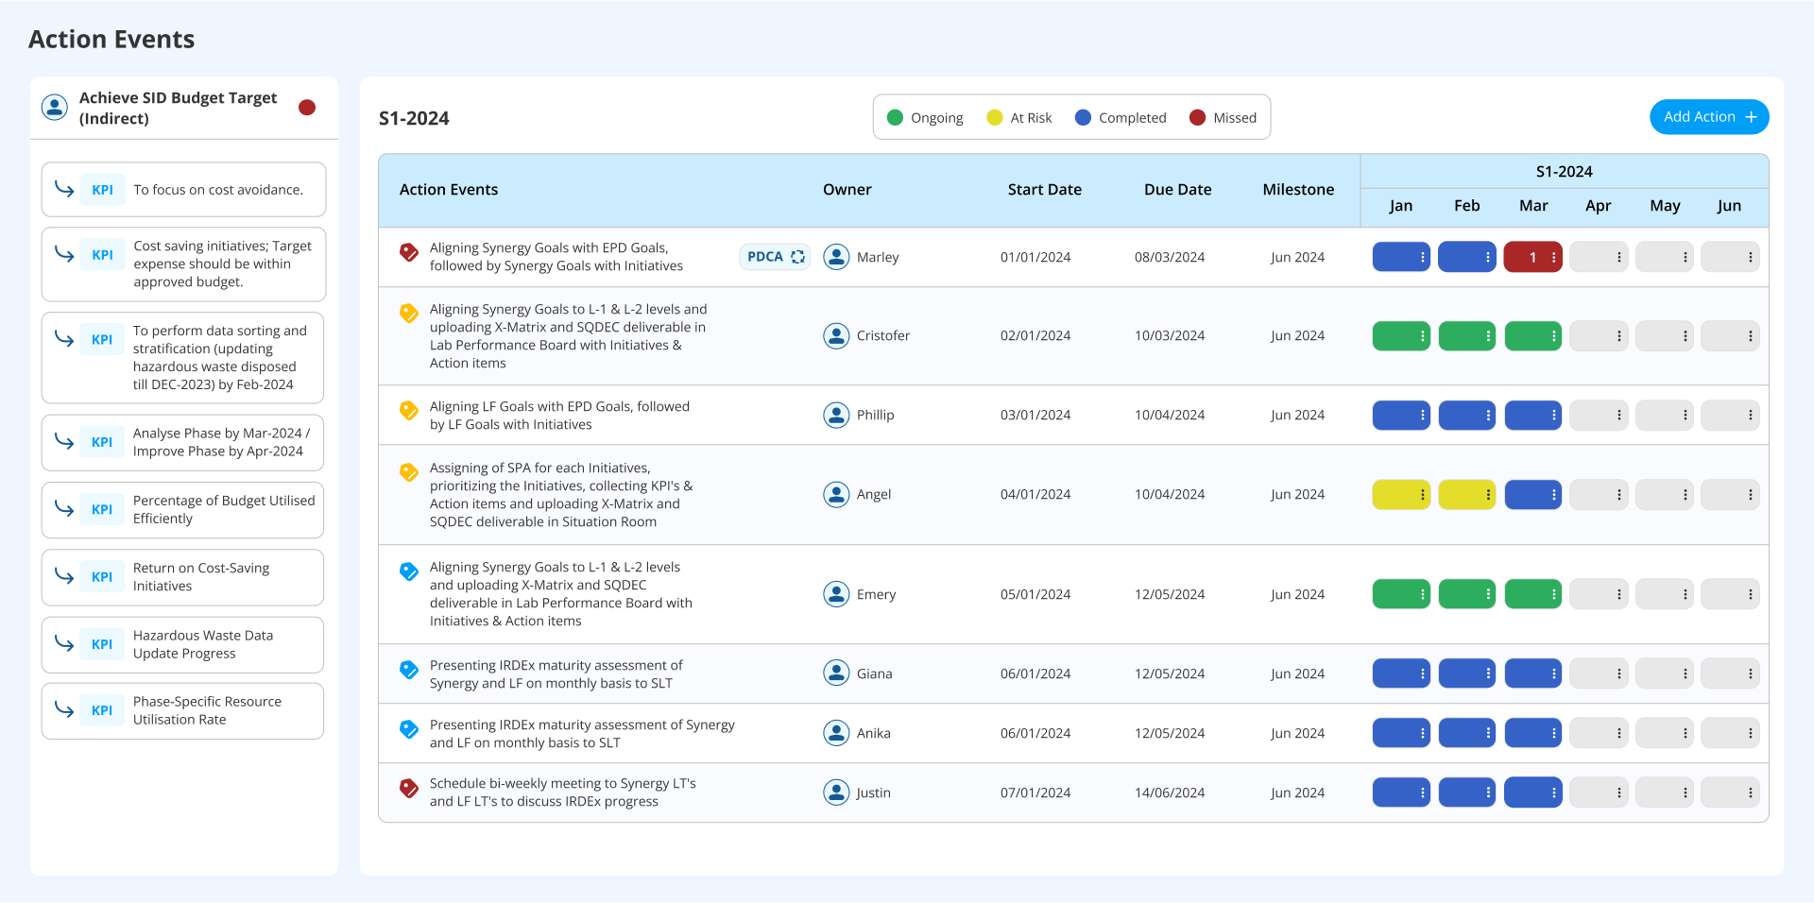The image size is (1814, 903).
Task: Toggle the Ongoing status legend filter
Action: pyautogui.click(x=925, y=118)
